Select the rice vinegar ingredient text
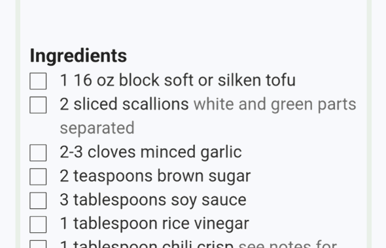Screen dimensions: 386x248 click(x=154, y=224)
